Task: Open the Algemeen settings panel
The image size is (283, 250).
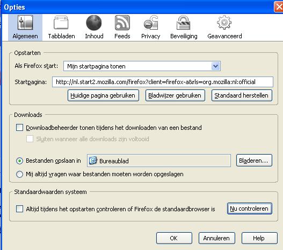Action: pos(25,27)
